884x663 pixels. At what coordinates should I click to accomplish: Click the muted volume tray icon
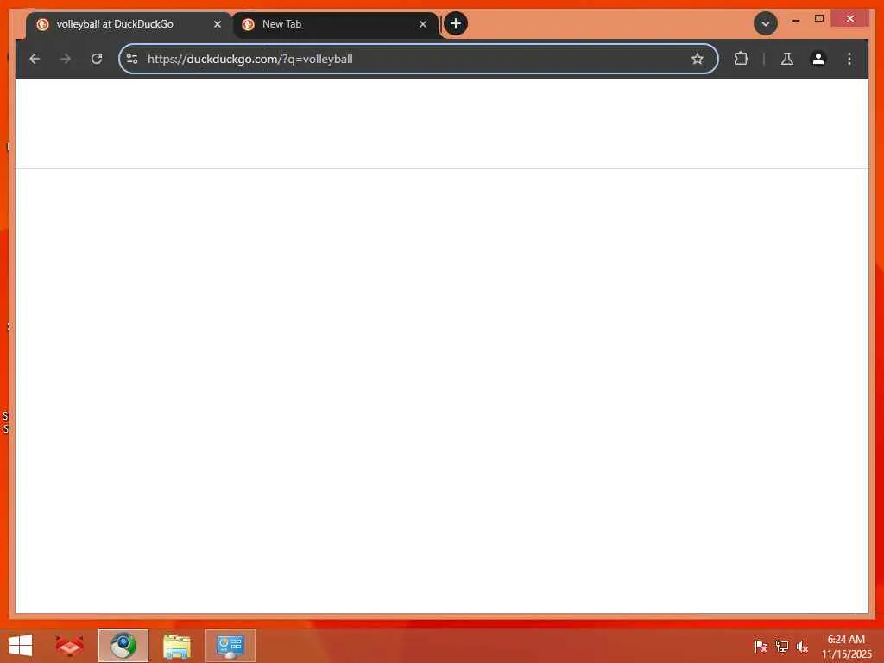(x=802, y=646)
